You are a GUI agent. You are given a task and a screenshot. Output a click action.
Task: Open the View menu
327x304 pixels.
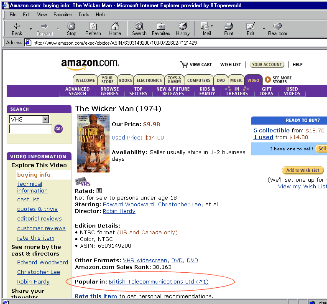(x=42, y=15)
